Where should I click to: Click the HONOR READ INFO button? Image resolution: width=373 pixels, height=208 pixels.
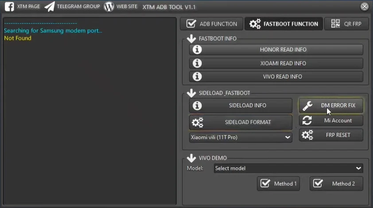(276, 49)
